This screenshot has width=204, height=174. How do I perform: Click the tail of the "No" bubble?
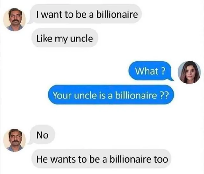30,142
